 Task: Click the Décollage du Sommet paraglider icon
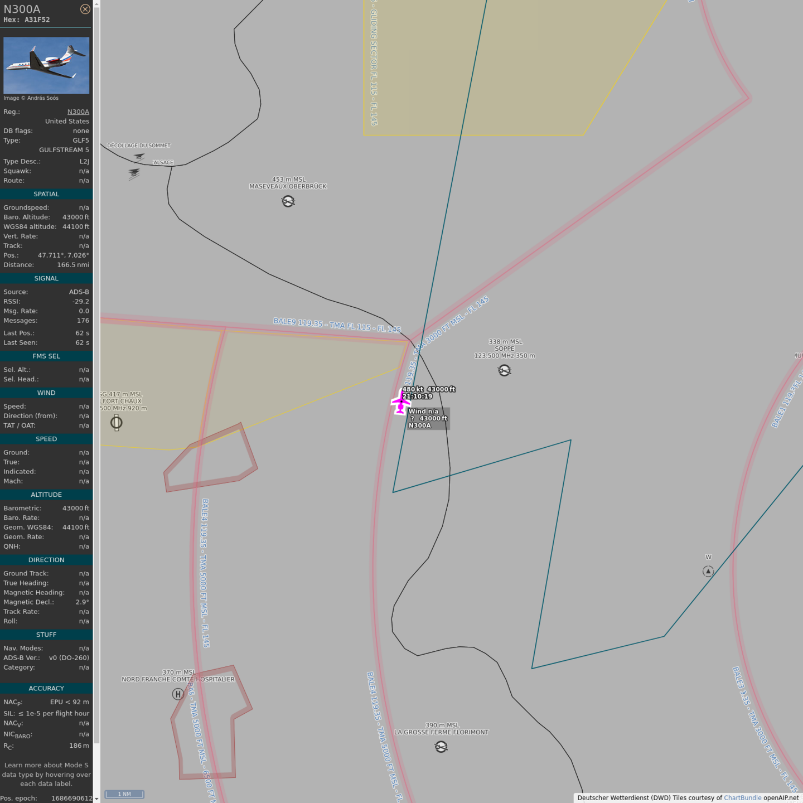tap(139, 157)
